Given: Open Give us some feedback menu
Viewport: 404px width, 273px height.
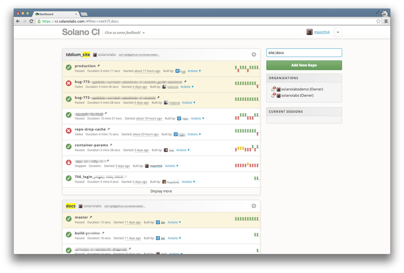Looking at the screenshot, I should pyautogui.click(x=125, y=33).
